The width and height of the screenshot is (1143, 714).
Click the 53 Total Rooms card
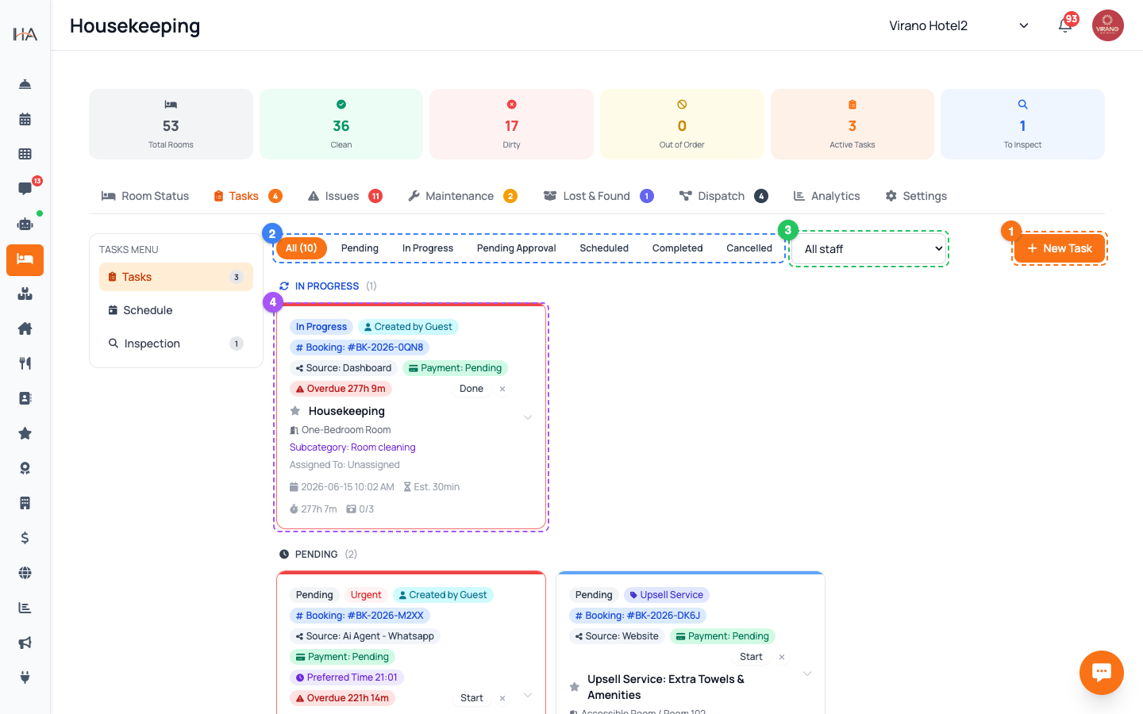click(x=171, y=124)
